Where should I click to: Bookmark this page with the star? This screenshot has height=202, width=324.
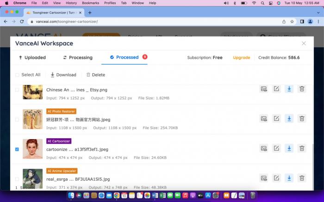click(292, 21)
